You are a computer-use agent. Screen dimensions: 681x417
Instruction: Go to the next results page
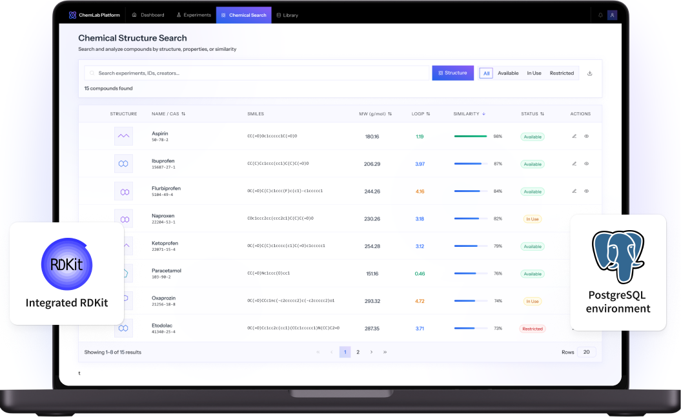371,352
